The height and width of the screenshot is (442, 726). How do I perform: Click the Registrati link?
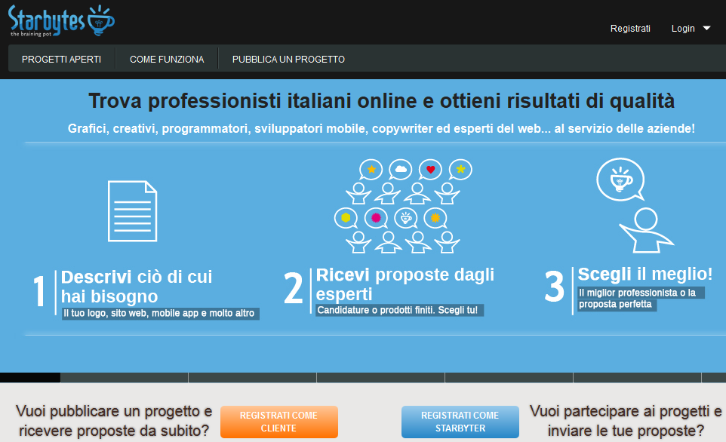point(629,28)
